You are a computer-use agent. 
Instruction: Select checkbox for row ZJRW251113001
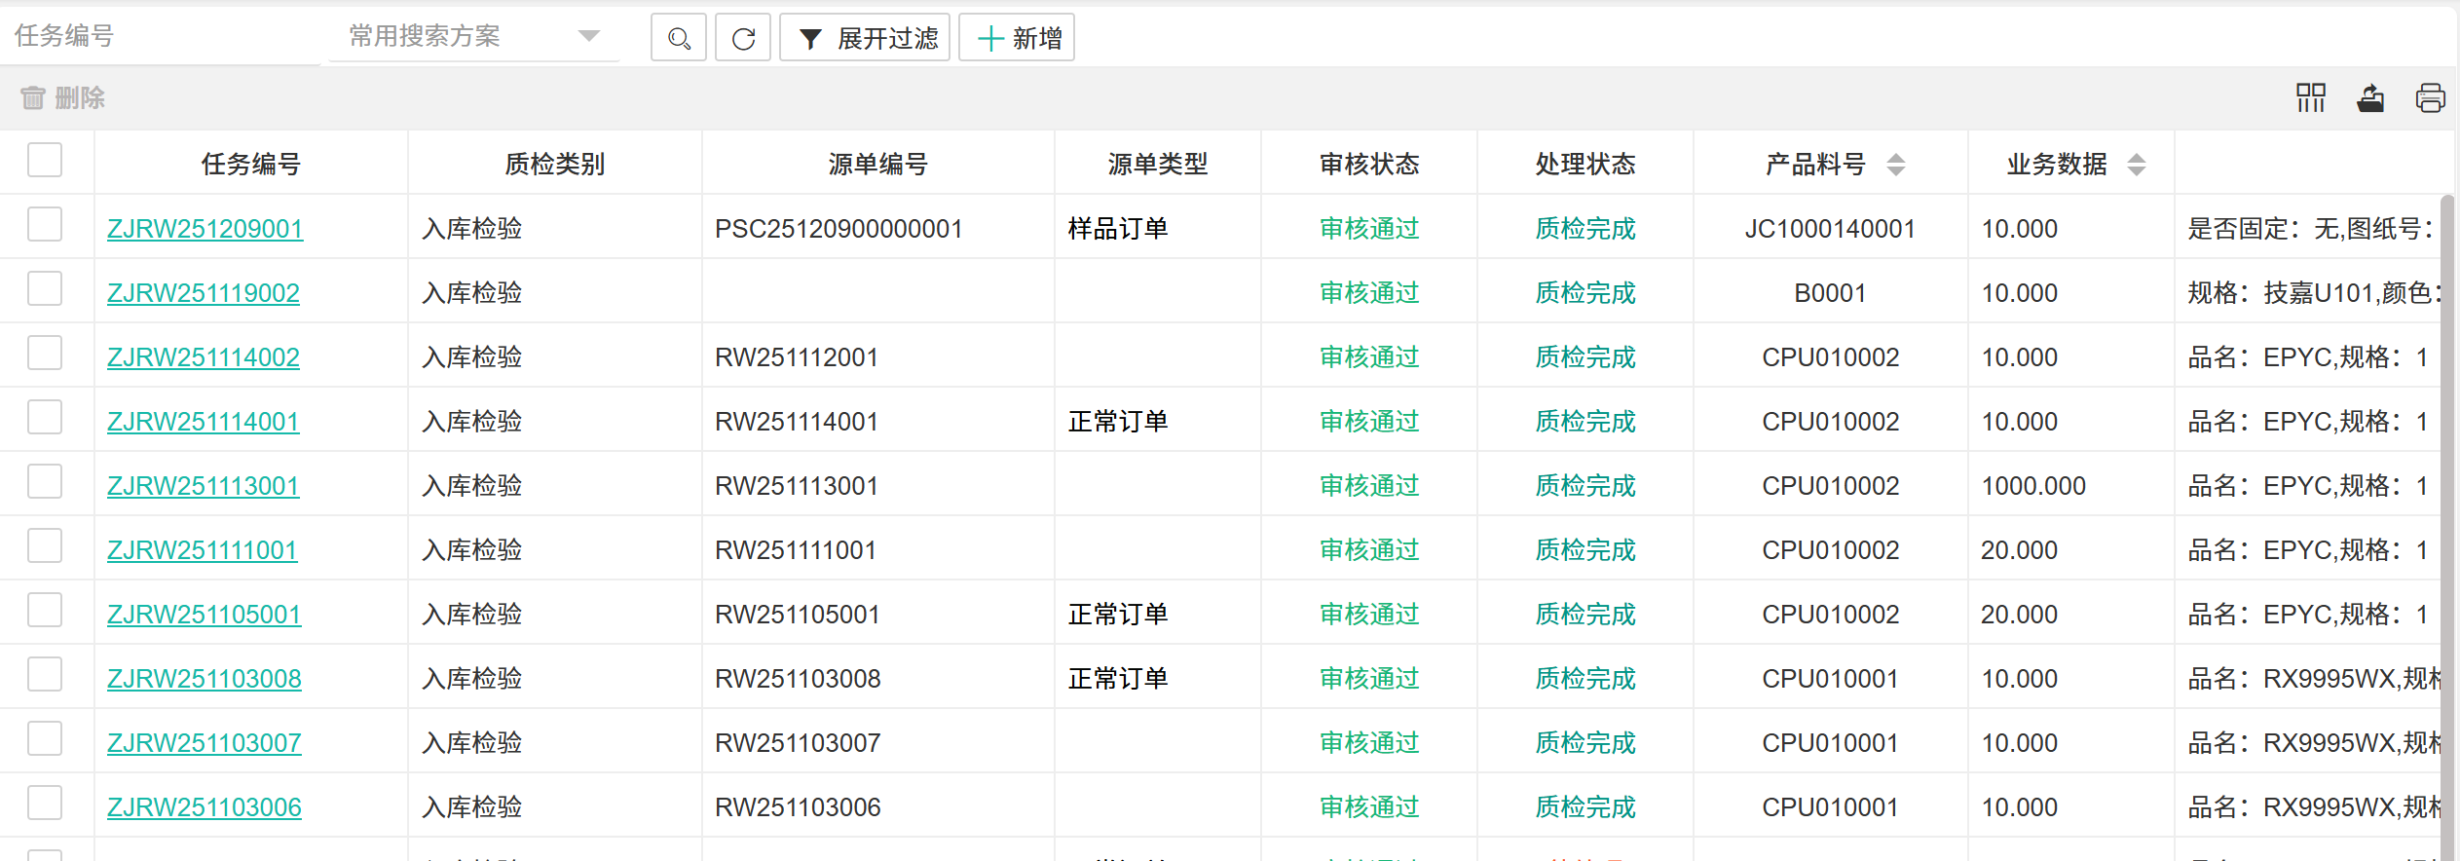[x=45, y=482]
